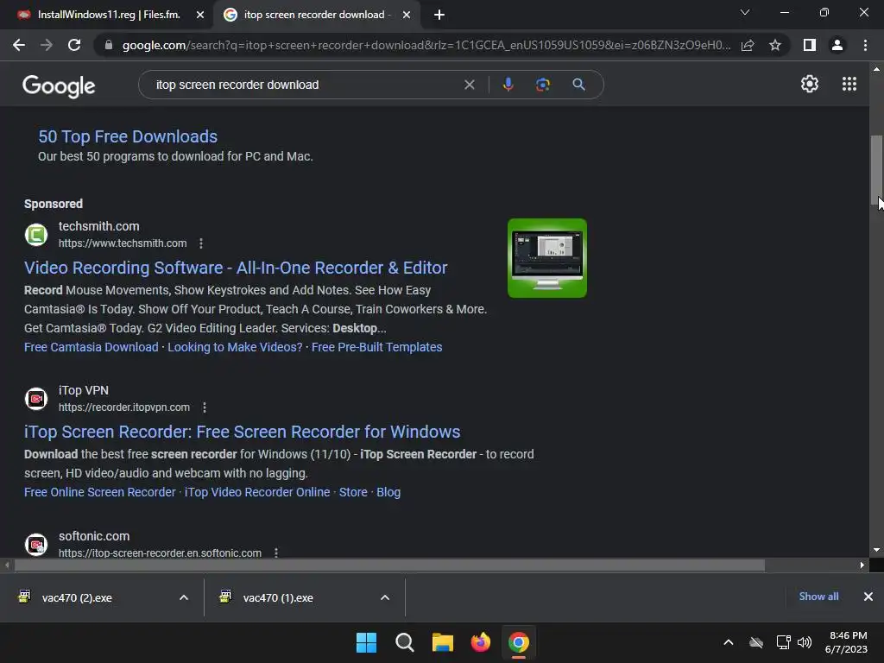
Task: Open the Chrome profile menu
Action: pyautogui.click(x=837, y=45)
